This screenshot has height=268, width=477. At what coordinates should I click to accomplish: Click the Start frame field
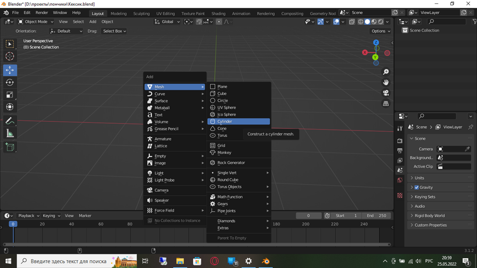346,216
